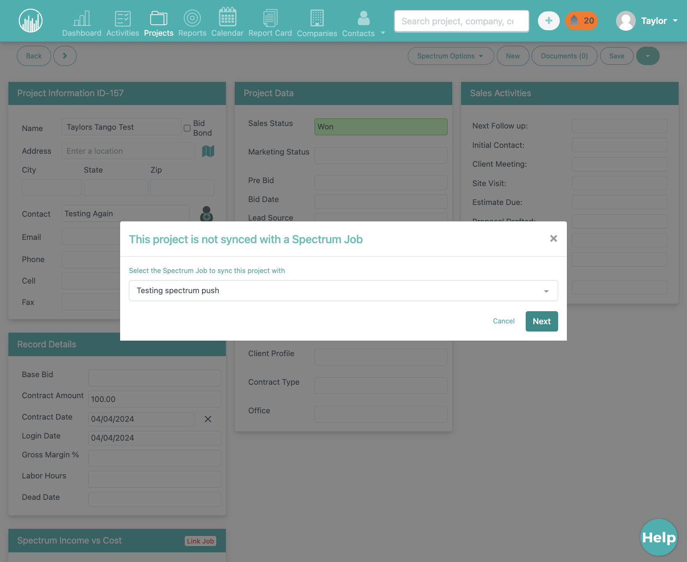Click the search project field
687x562 pixels.
[x=461, y=21]
